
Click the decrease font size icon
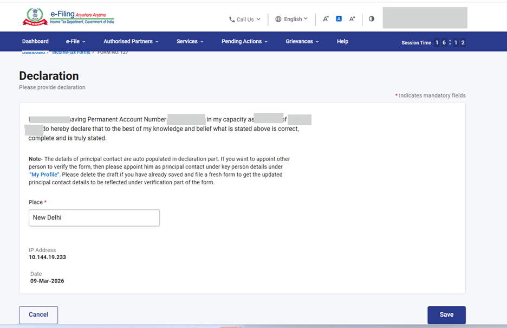326,19
